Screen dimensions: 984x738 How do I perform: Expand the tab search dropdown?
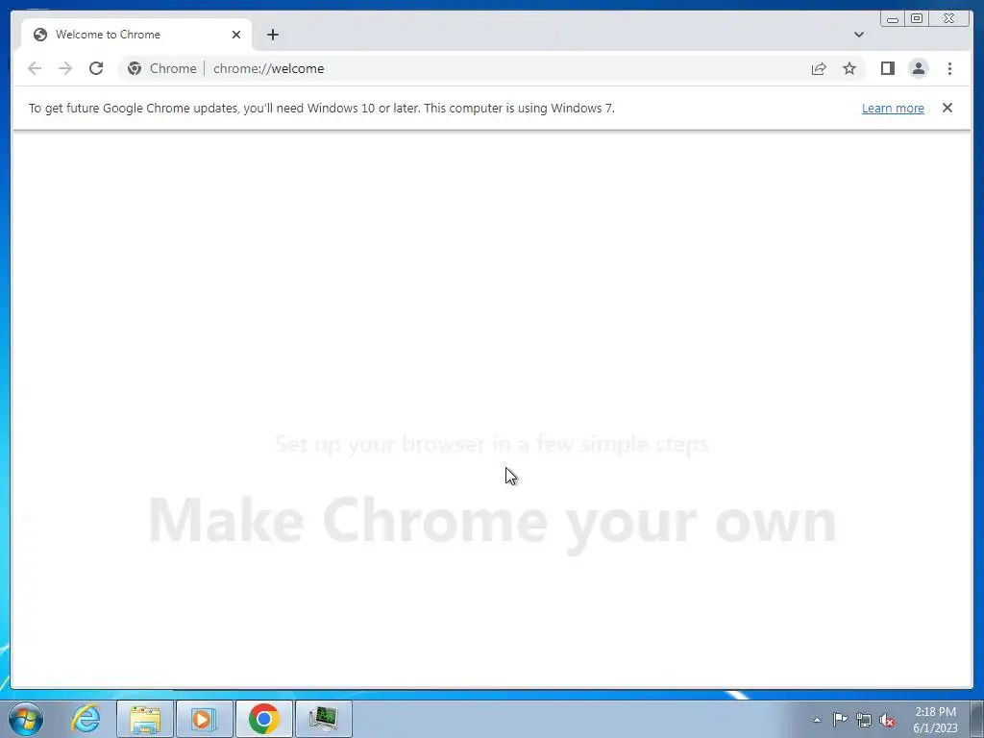(x=858, y=35)
